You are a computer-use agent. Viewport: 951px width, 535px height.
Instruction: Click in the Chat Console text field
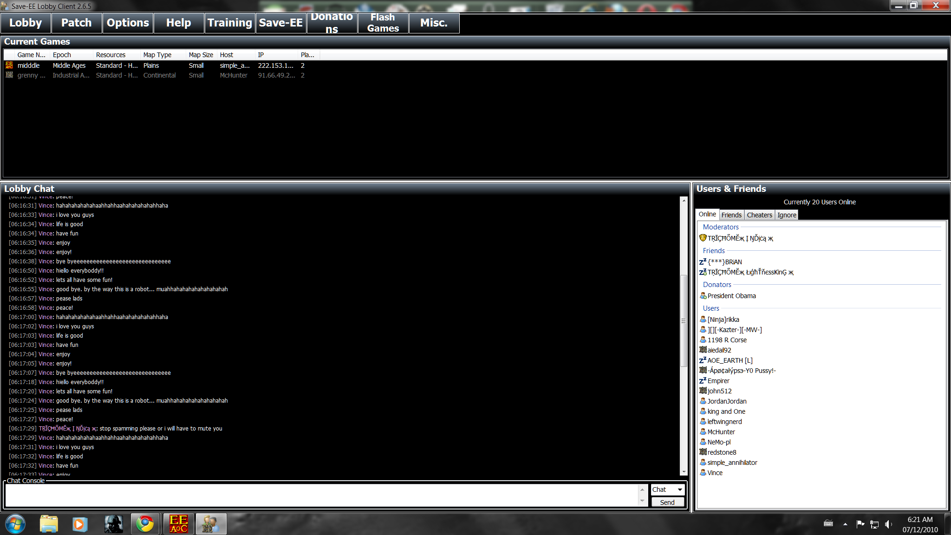click(320, 495)
